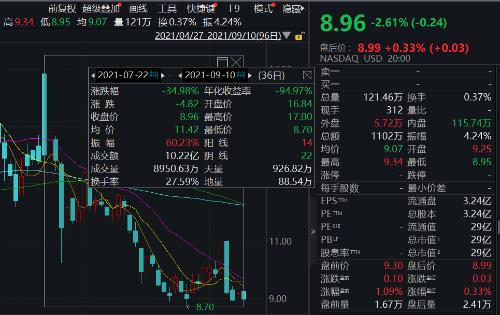The image size is (500, 315).
Task: Click the X icon on selection box
Action: (236, 62)
